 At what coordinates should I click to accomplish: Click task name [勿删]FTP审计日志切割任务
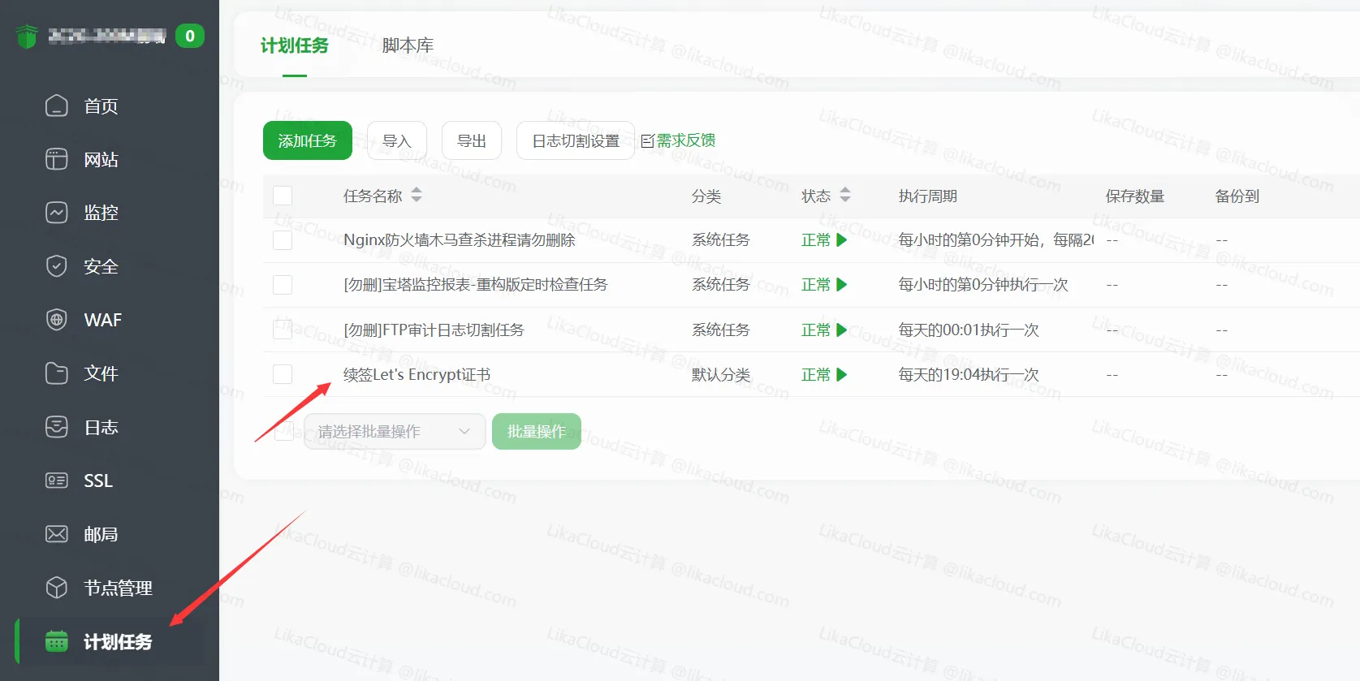(x=434, y=330)
